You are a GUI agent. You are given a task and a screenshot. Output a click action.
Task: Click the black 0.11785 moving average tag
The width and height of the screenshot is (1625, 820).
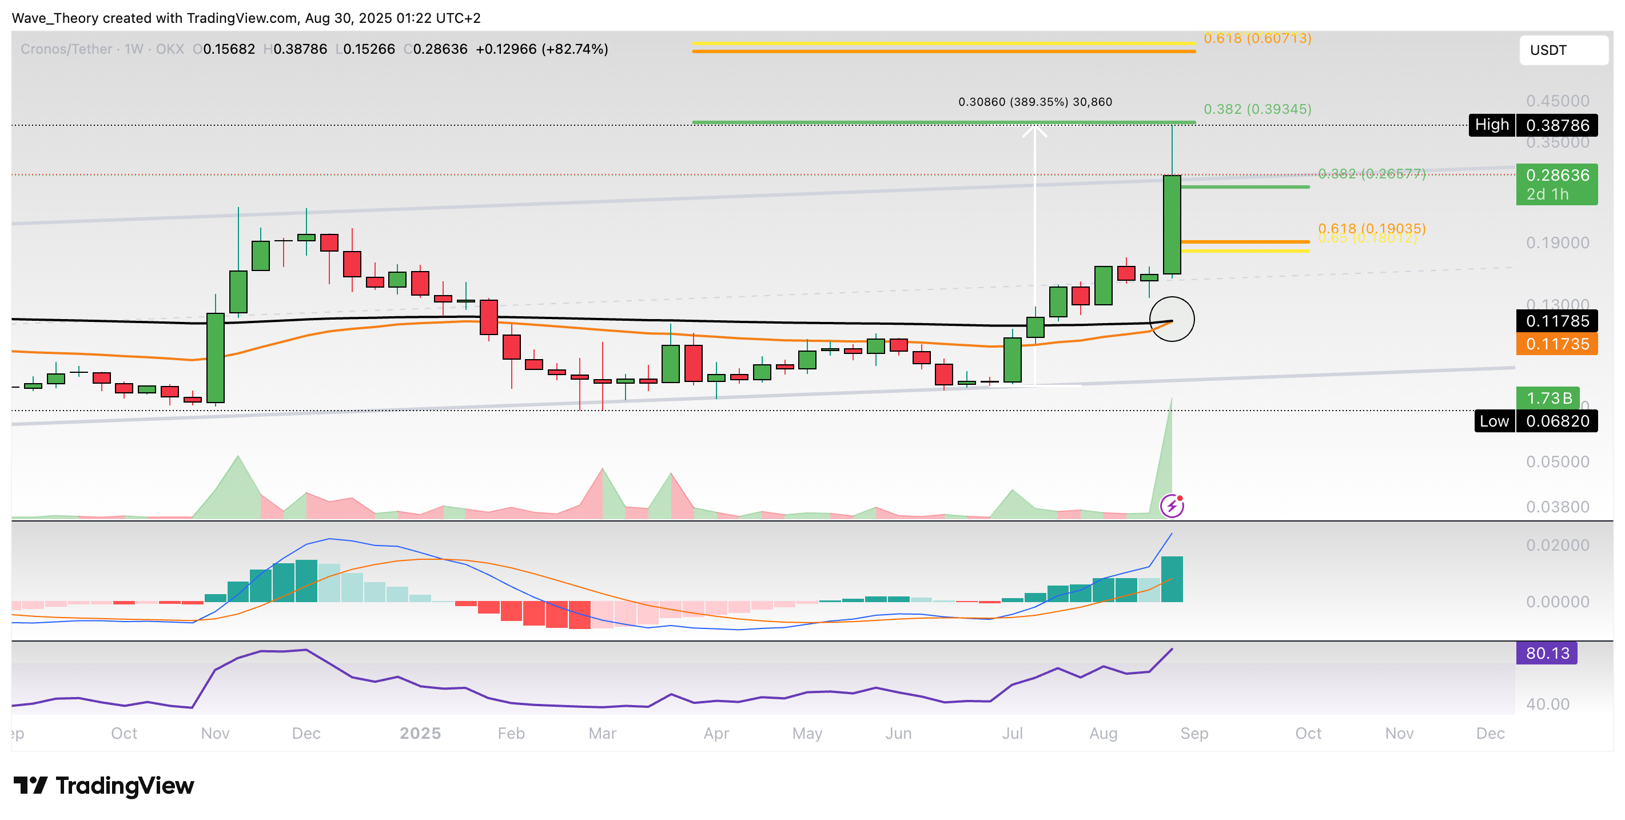[1556, 321]
